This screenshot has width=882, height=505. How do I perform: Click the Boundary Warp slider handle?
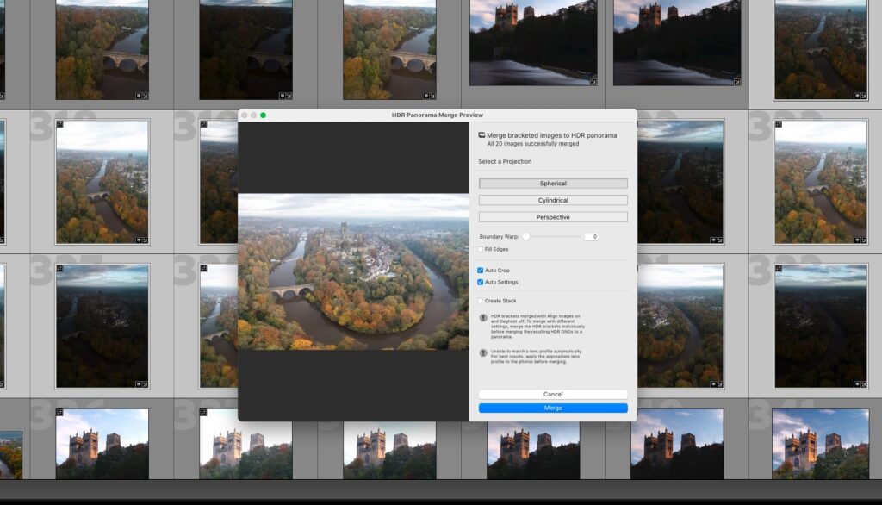pos(526,236)
